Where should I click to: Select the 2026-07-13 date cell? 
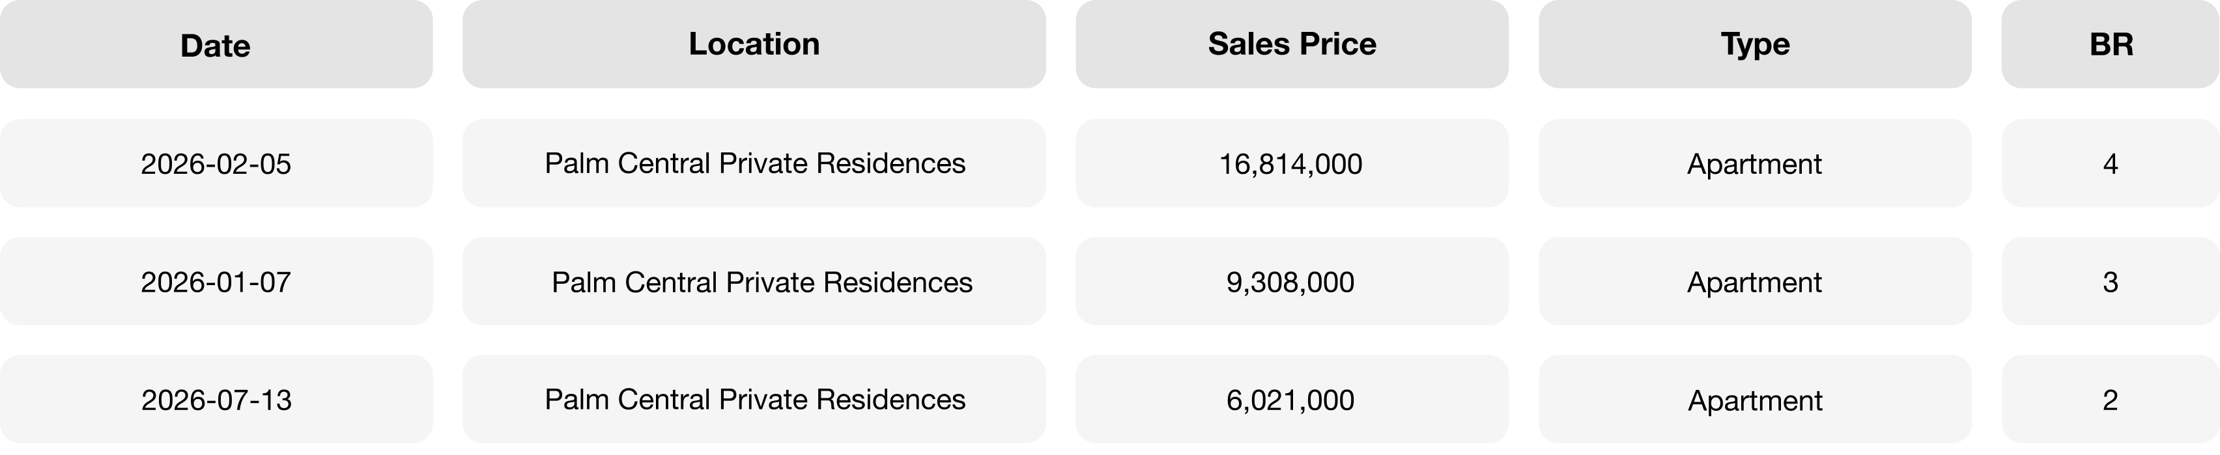216,399
